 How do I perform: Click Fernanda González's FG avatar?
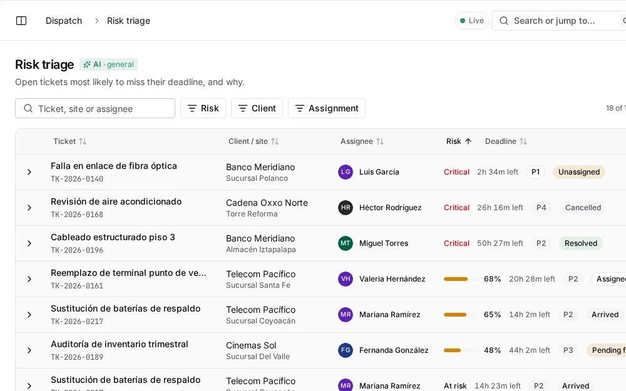[346, 350]
